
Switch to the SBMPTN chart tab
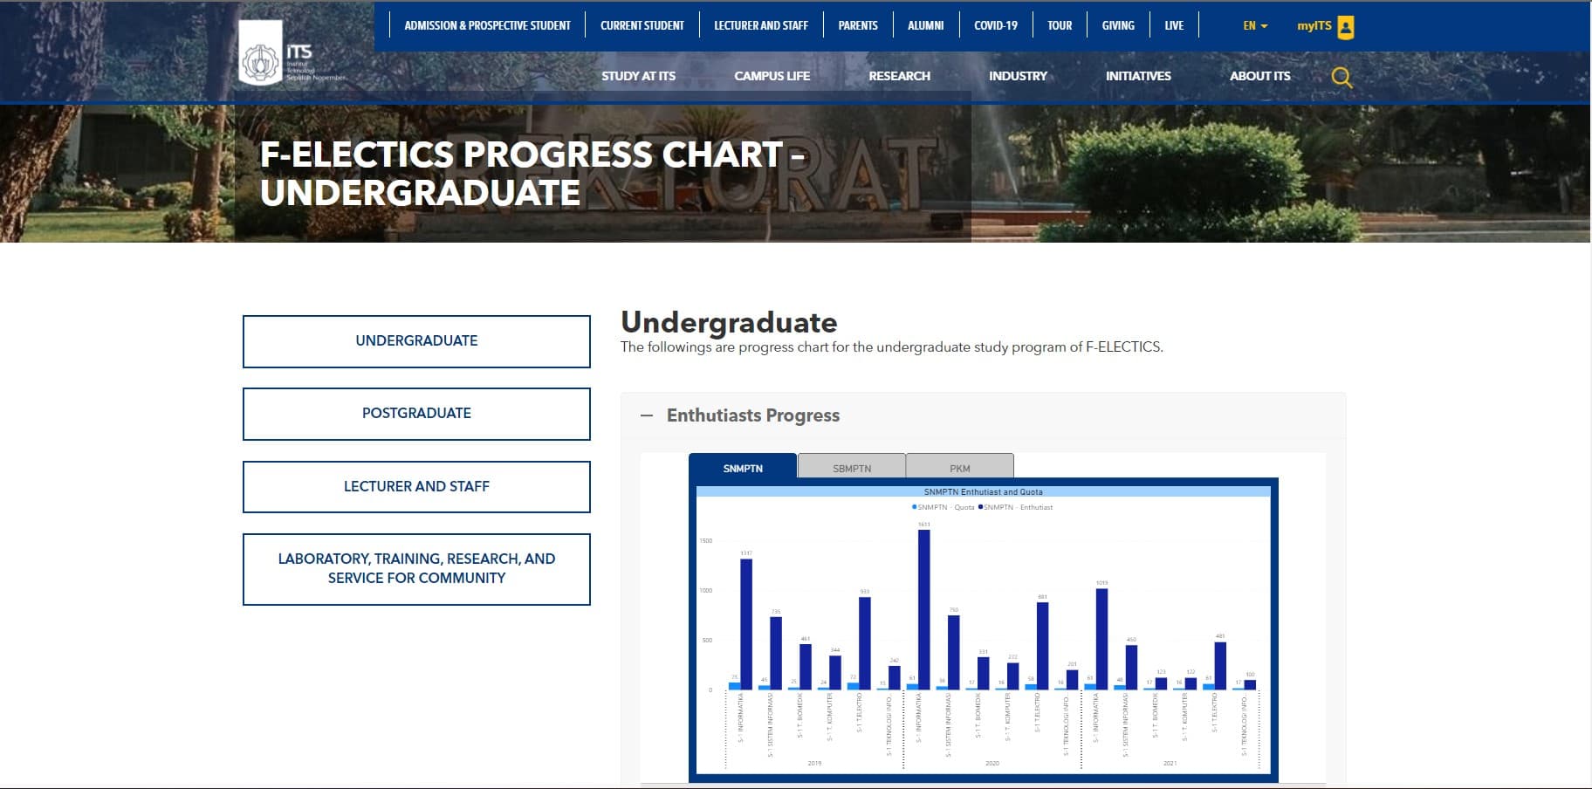(x=852, y=467)
